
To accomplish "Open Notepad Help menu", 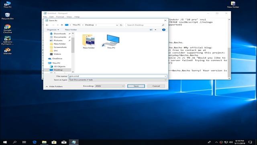I will [x=77, y=17].
